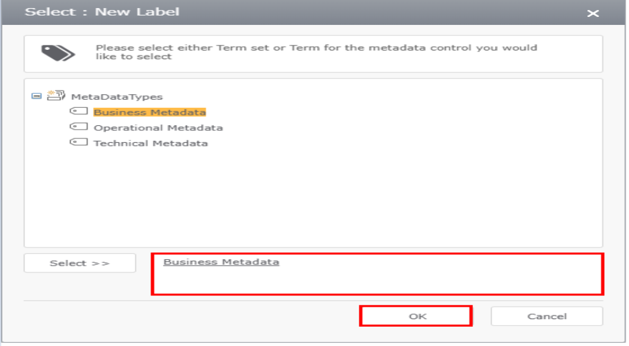Viewport: 629px width, 346px height.
Task: Click the Select >> button
Action: tap(80, 263)
